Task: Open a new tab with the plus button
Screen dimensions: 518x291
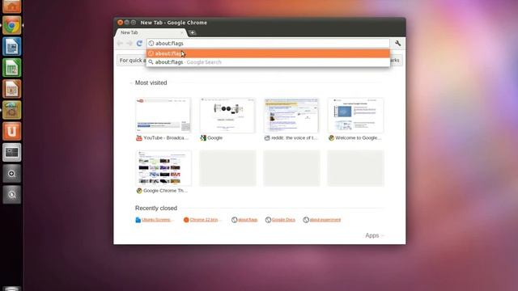Action: 193,32
